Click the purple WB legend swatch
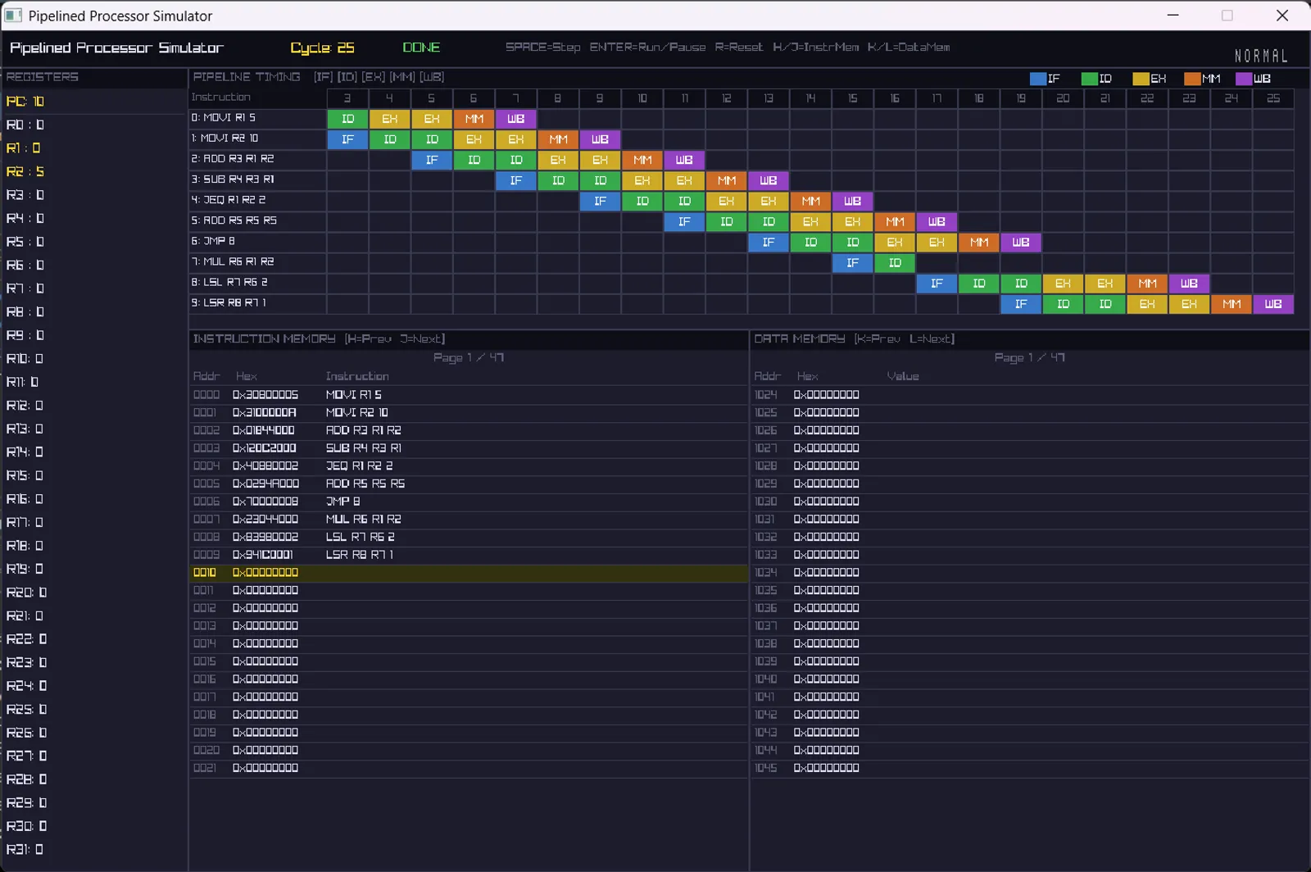 tap(1244, 79)
